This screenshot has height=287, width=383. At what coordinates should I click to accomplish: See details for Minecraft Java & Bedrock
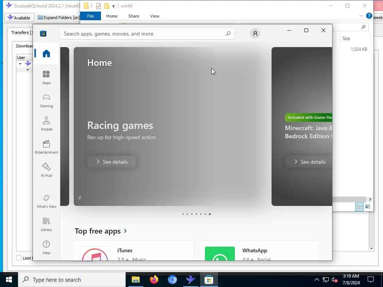tap(309, 162)
